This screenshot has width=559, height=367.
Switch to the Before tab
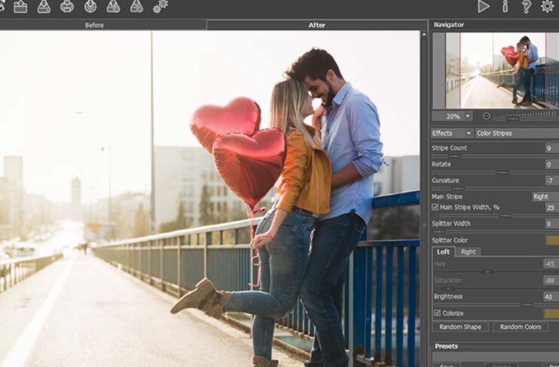(x=94, y=25)
